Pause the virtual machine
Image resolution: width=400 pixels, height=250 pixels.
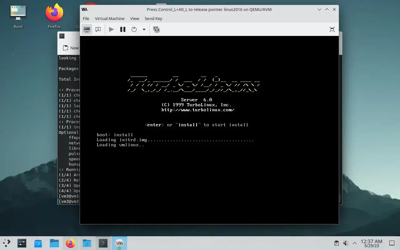pos(123,29)
